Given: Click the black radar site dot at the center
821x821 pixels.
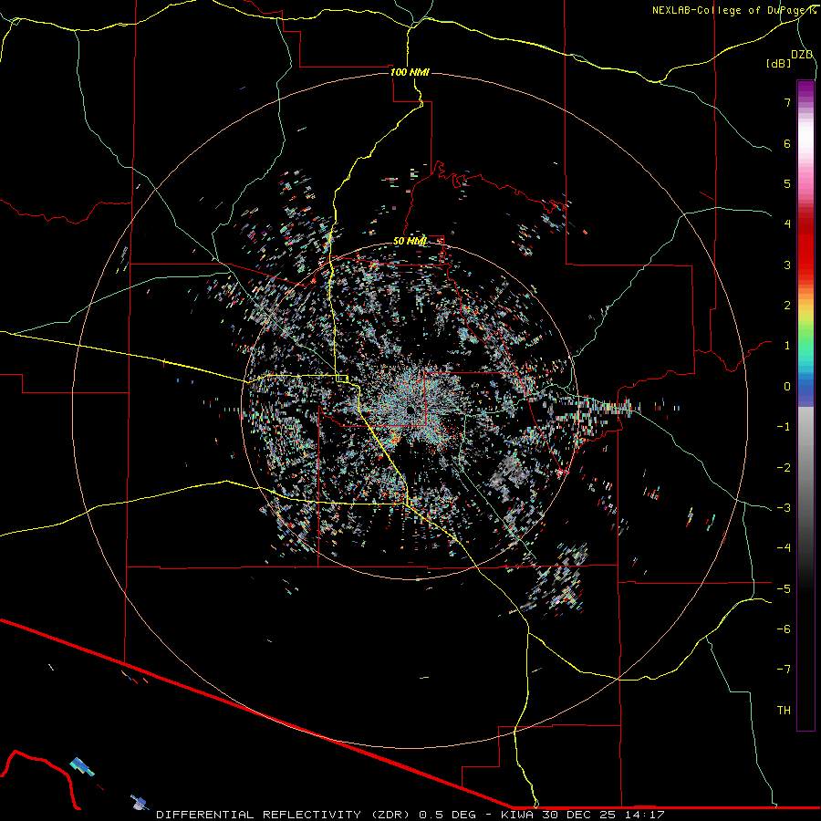Looking at the screenshot, I should pos(410,410).
